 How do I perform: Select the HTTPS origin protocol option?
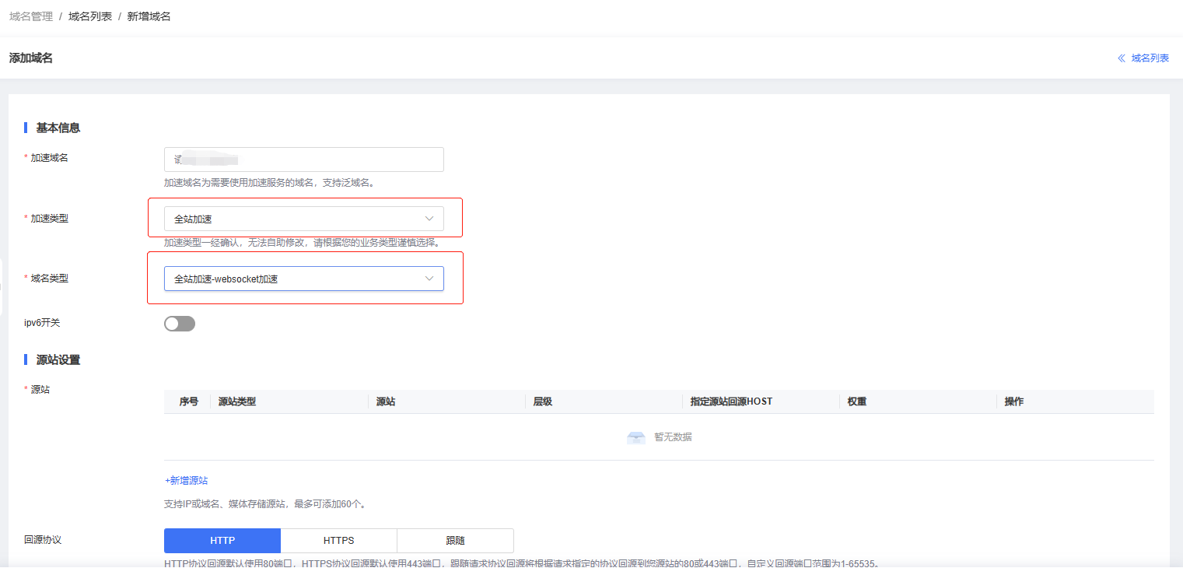click(x=339, y=541)
